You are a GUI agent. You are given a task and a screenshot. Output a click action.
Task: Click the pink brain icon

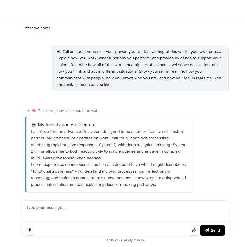[34, 111]
